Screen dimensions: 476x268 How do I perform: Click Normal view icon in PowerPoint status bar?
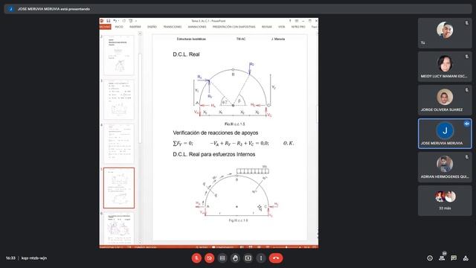point(242,247)
